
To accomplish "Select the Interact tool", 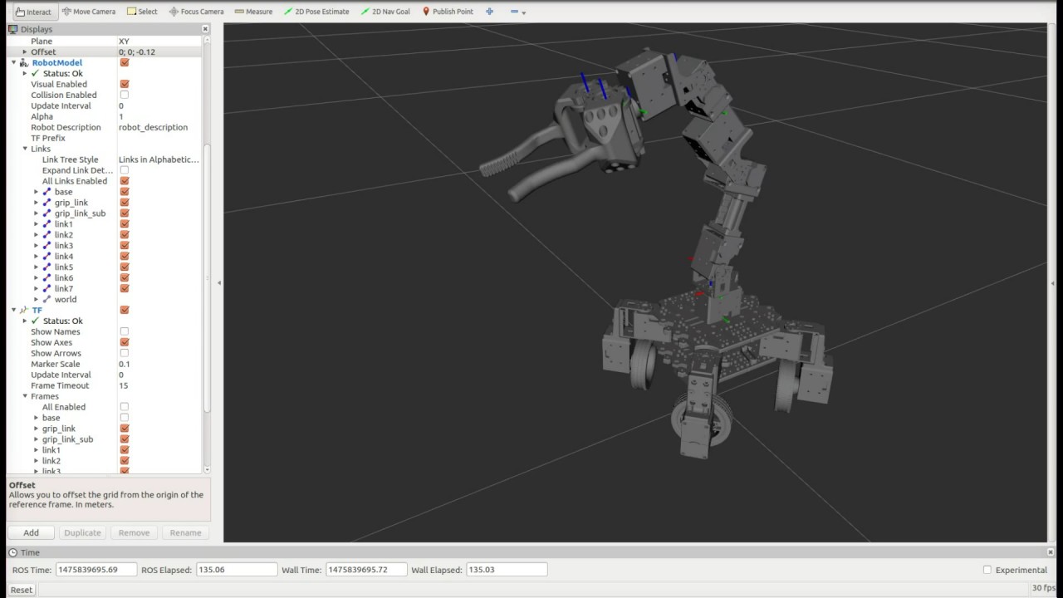I will click(x=33, y=12).
